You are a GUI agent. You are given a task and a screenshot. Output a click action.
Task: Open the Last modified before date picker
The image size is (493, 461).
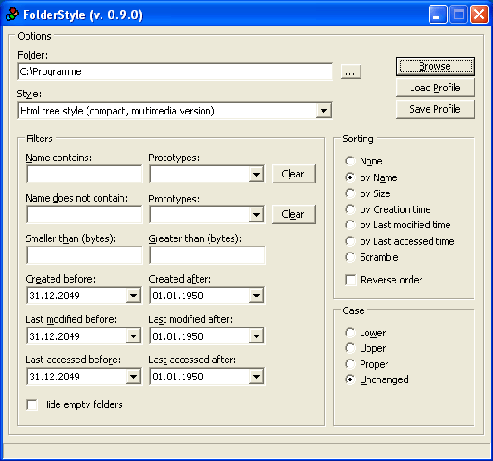133,336
